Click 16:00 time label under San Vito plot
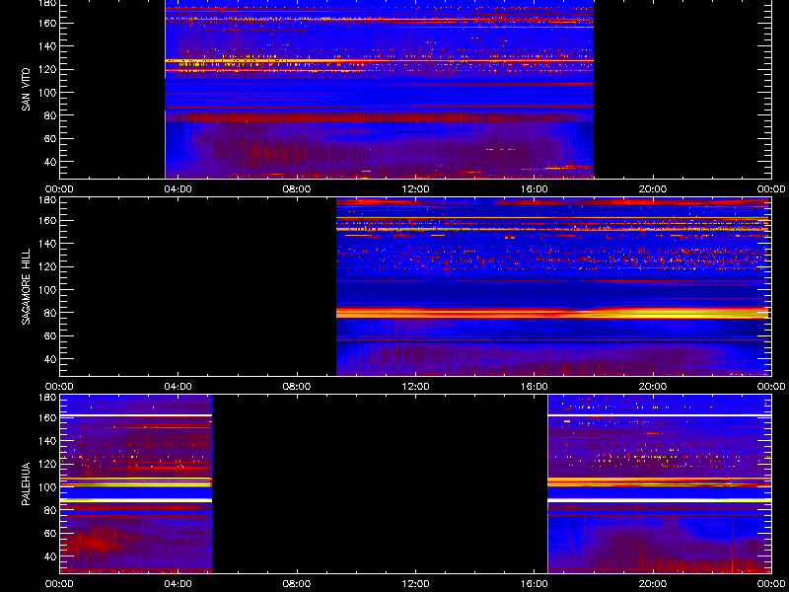Viewport: 789px width, 592px height. (x=535, y=189)
